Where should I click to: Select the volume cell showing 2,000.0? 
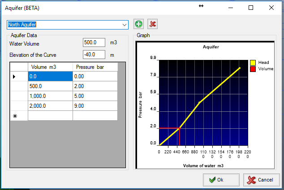click(x=50, y=106)
